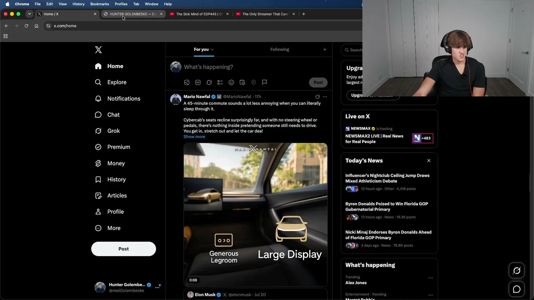Open account menu for Hunter Golembeske
The width and height of the screenshot is (534, 300).
click(x=128, y=287)
